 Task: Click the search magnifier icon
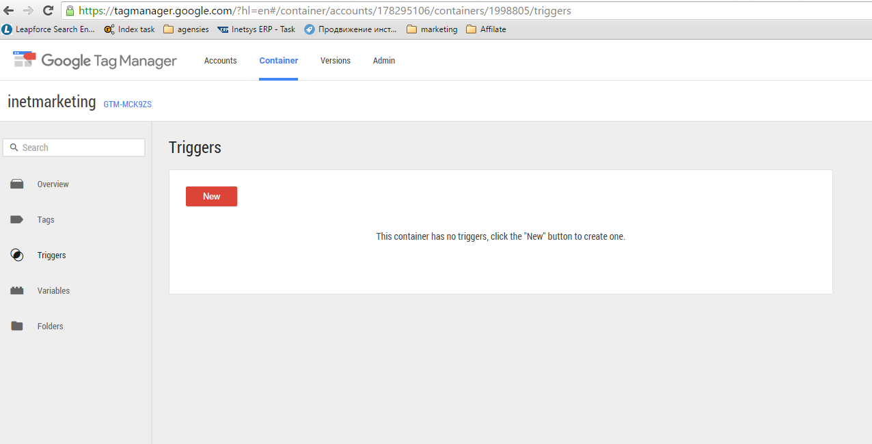(x=14, y=148)
